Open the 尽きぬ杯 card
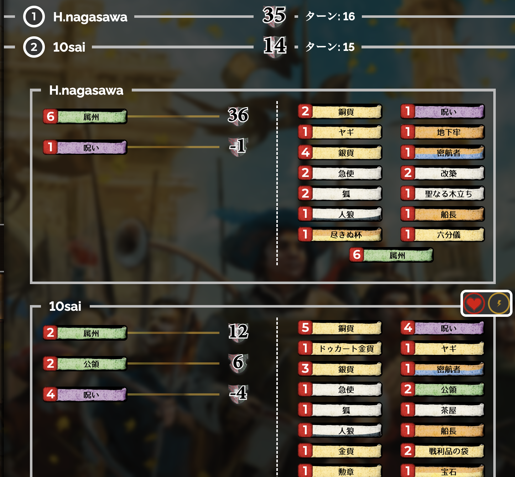The image size is (515, 477). click(x=340, y=235)
